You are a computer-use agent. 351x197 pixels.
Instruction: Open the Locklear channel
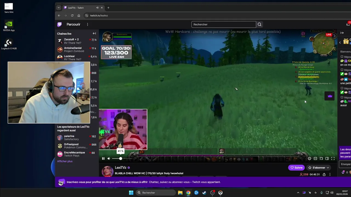click(77, 58)
